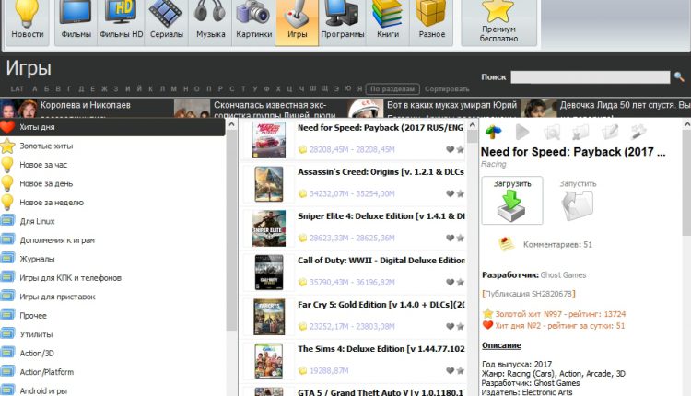Open Новое за день list
Viewport: 691px width, 396px height.
tap(46, 183)
